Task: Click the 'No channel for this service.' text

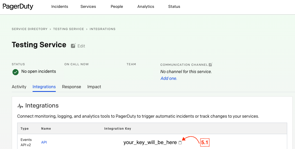Action: (x=186, y=71)
